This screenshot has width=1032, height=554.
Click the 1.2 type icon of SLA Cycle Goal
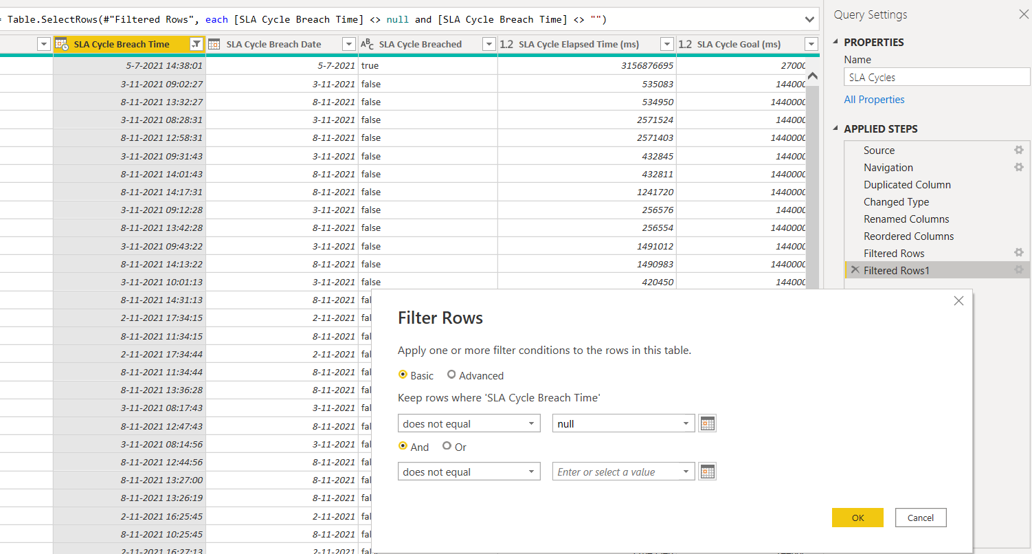pos(685,44)
